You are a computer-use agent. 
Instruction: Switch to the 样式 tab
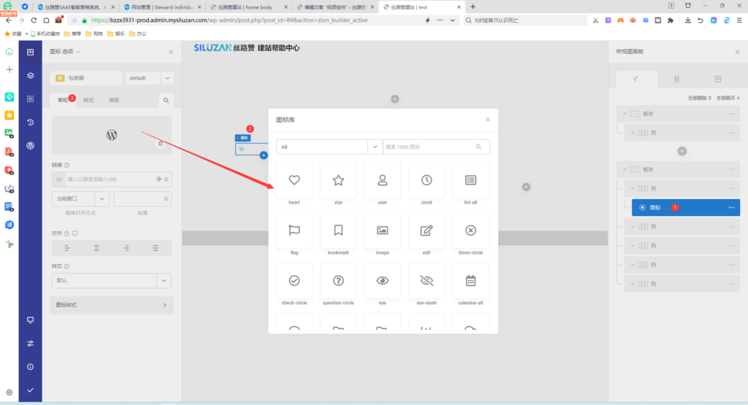click(x=88, y=100)
